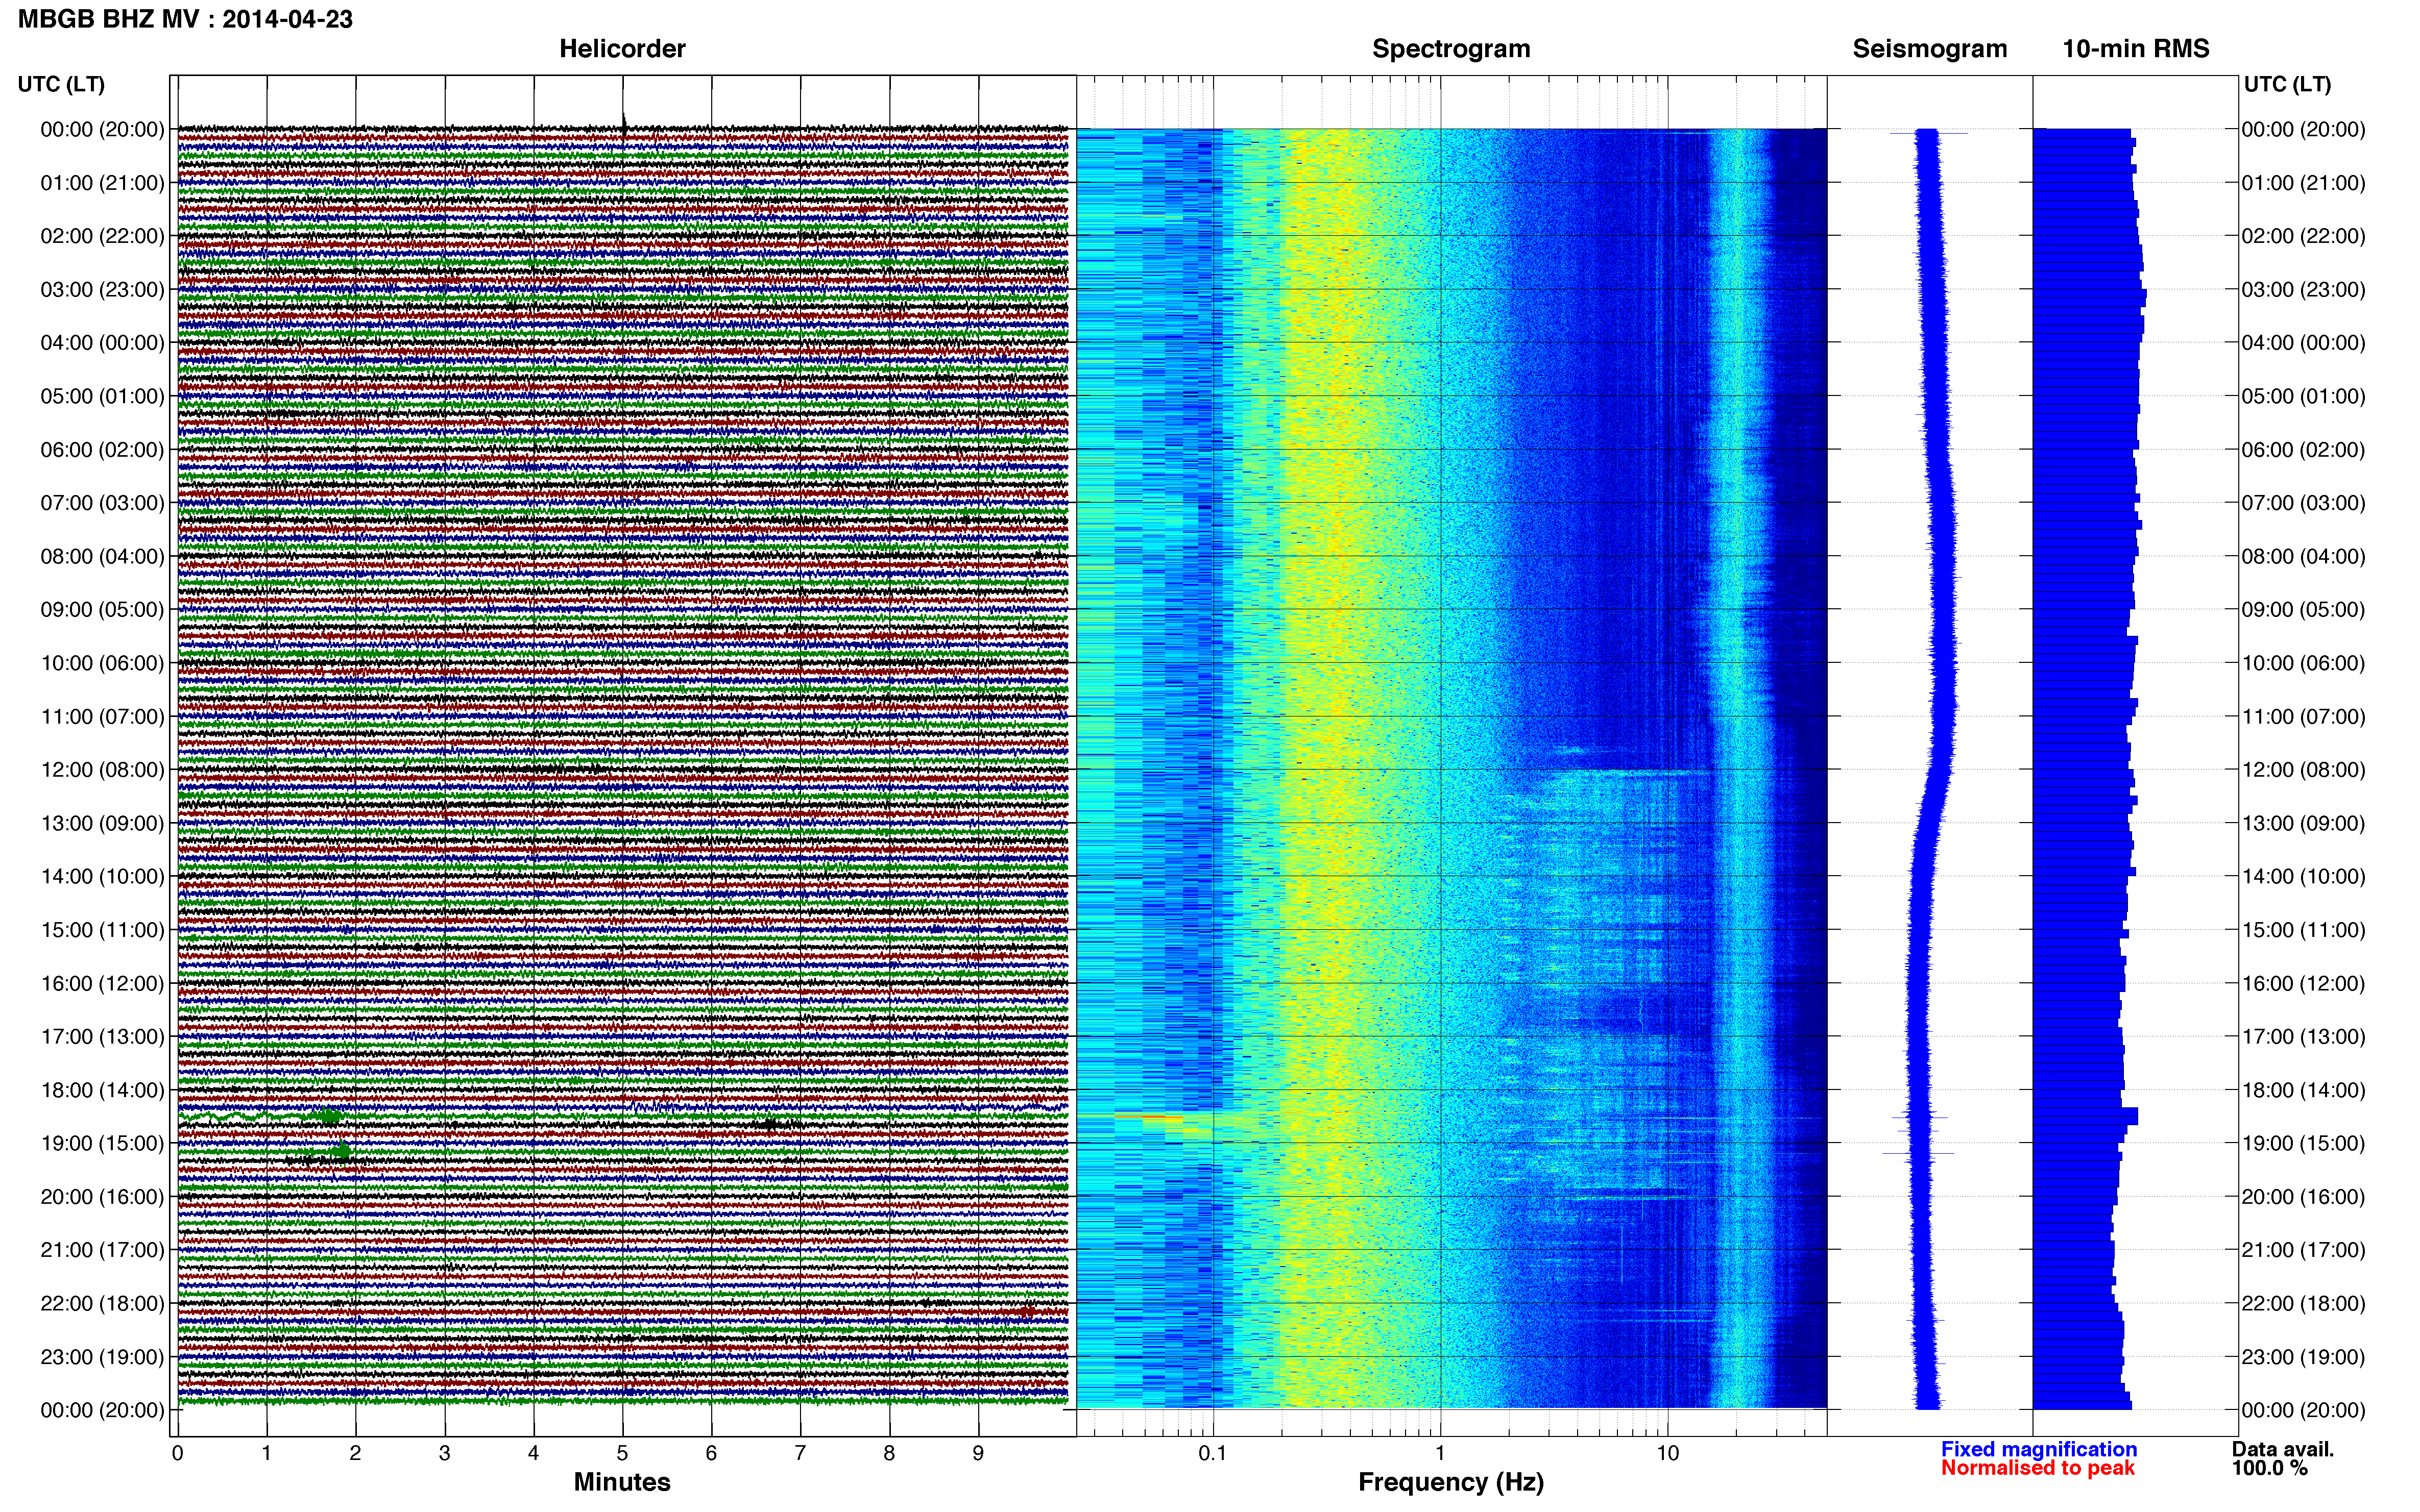Click the 05:00 (01:00) label beside the RMS panel
The width and height of the screenshot is (2420, 1512).
[2303, 396]
